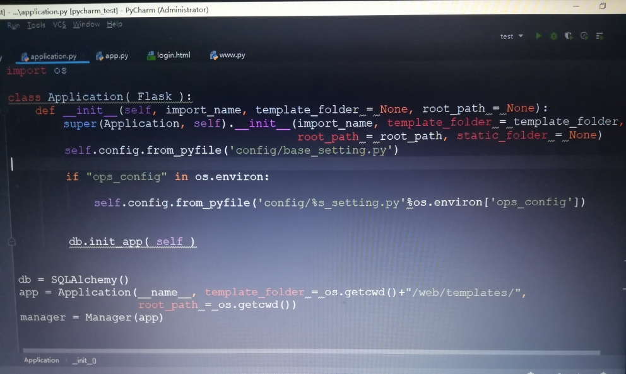This screenshot has width=626, height=374.
Task: Click Application in the breadcrumb bar
Action: click(41, 360)
